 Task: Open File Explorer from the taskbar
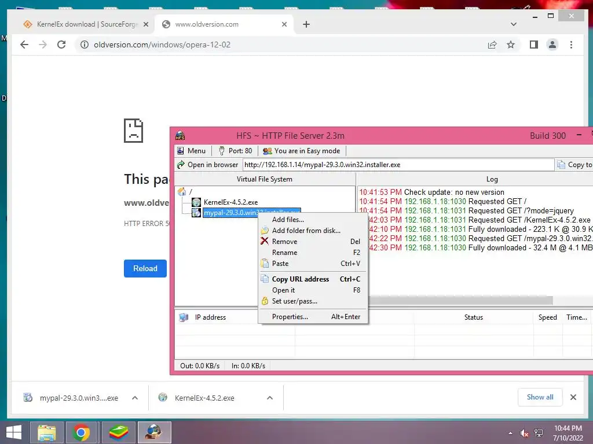coord(46,432)
